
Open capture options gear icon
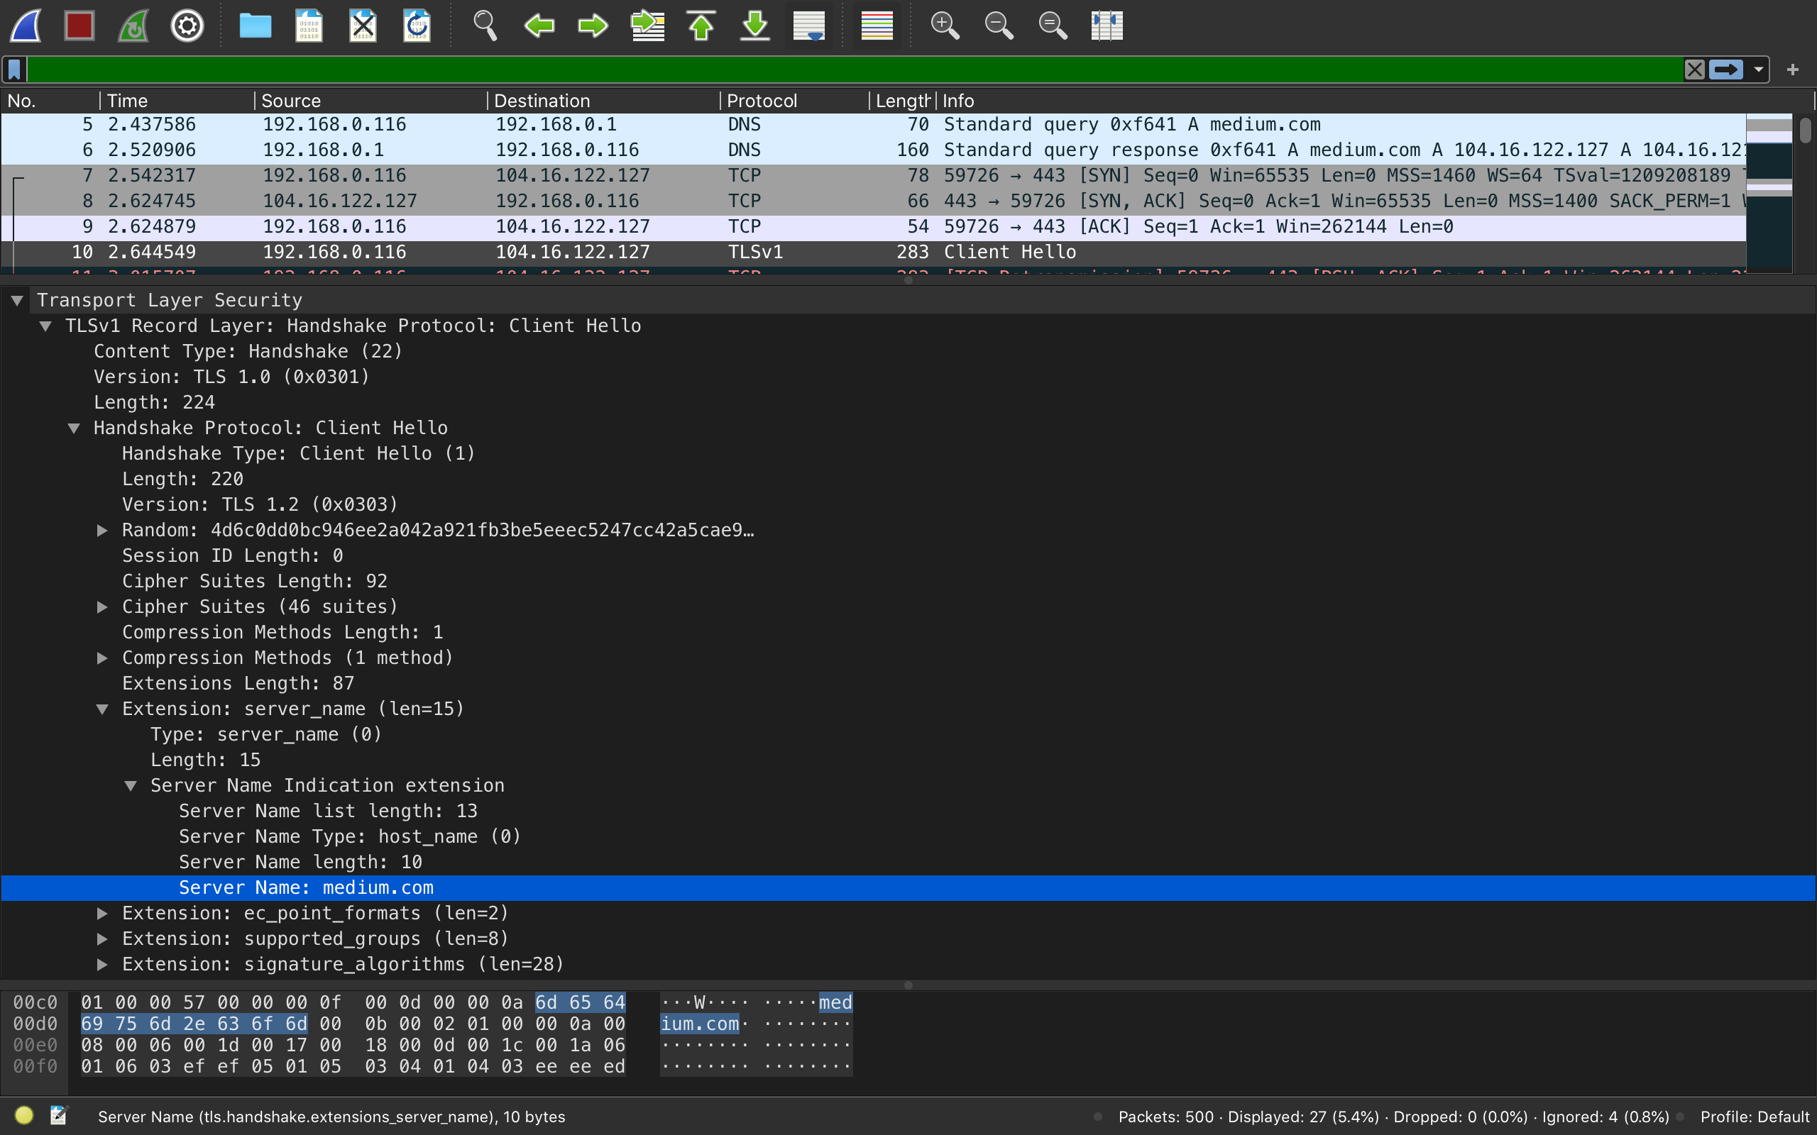pos(187,26)
